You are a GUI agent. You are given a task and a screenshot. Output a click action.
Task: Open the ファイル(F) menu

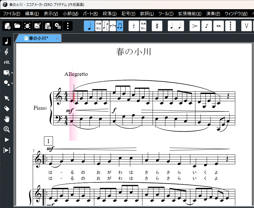click(12, 14)
